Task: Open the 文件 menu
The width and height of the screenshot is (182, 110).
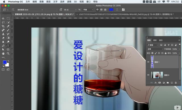Action: pos(28,2)
